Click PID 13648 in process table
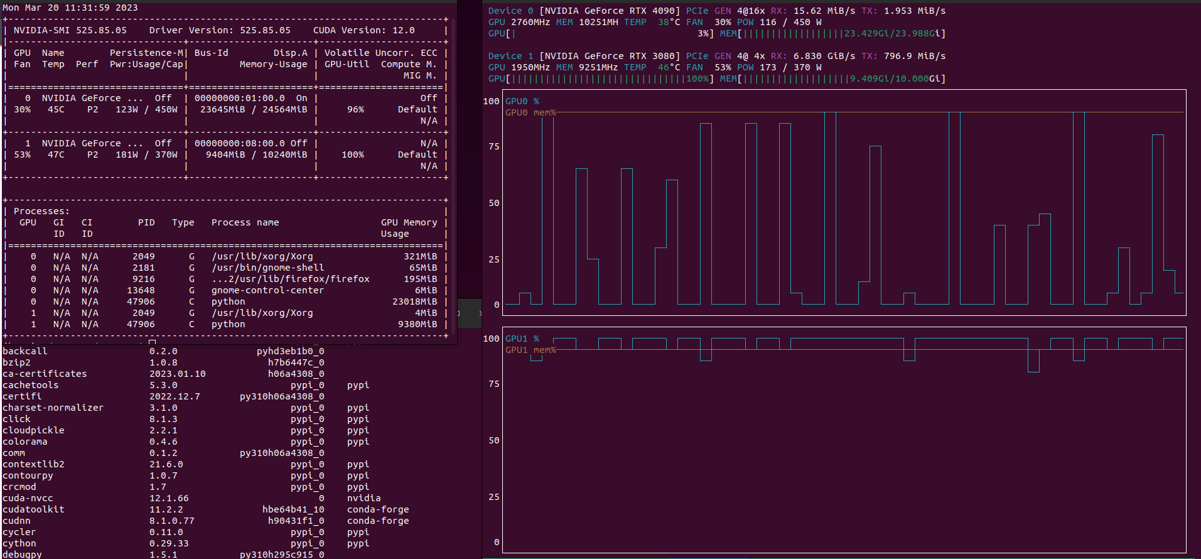1201x559 pixels. tap(141, 290)
